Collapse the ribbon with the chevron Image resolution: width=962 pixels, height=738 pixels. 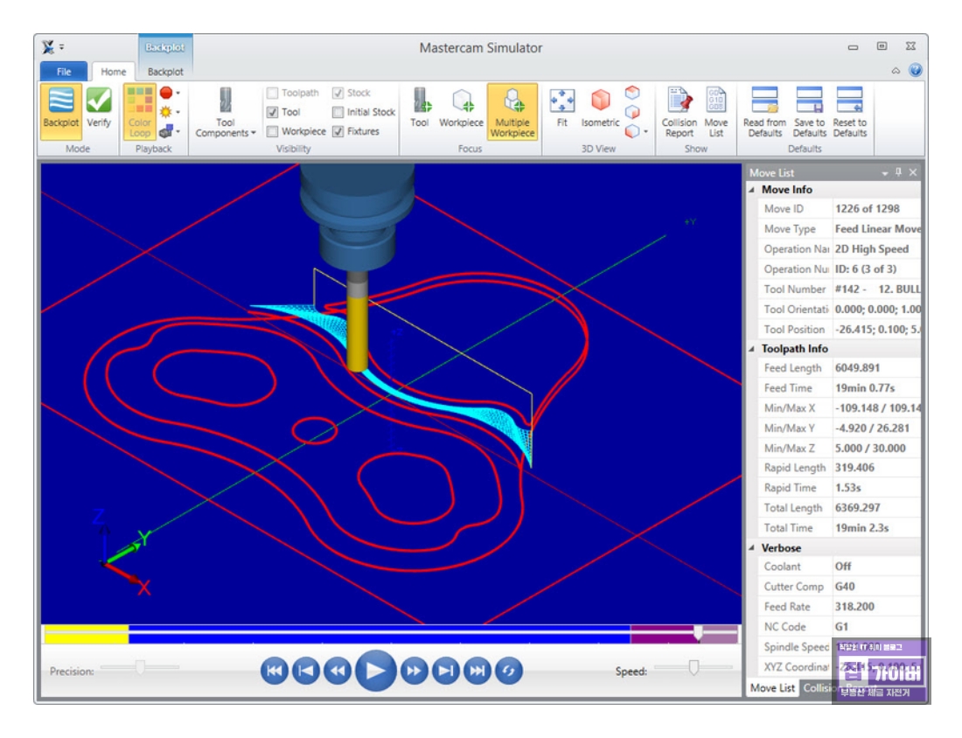pos(896,71)
